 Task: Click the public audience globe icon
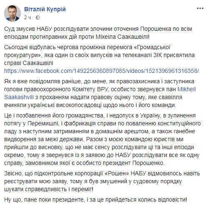pyautogui.click(x=38, y=17)
